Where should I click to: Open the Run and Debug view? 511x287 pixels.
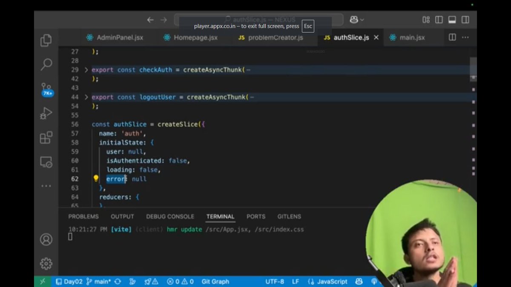click(x=46, y=113)
